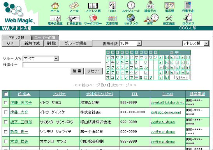213x150 pixels.
Task: Click email sayoko@futaba.demo
Action: [x=167, y=103]
